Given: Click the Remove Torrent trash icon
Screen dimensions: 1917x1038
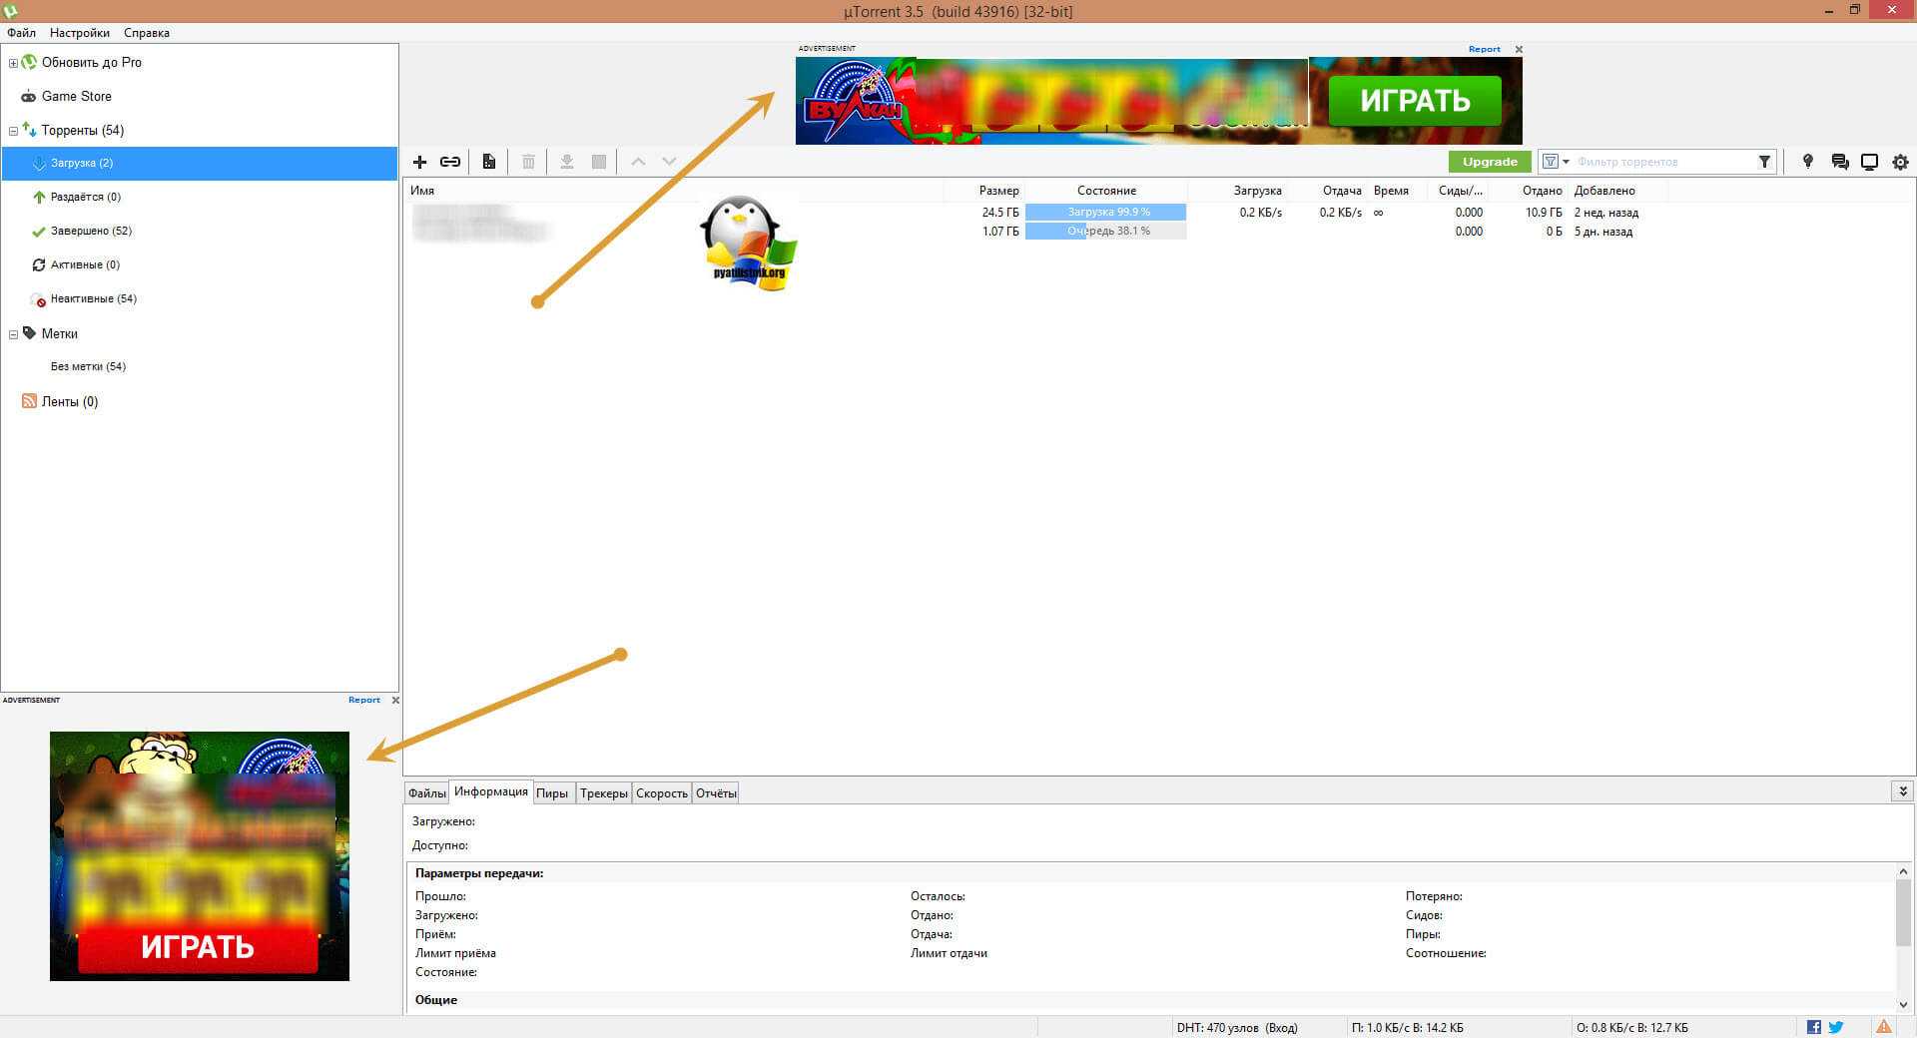Looking at the screenshot, I should [528, 162].
